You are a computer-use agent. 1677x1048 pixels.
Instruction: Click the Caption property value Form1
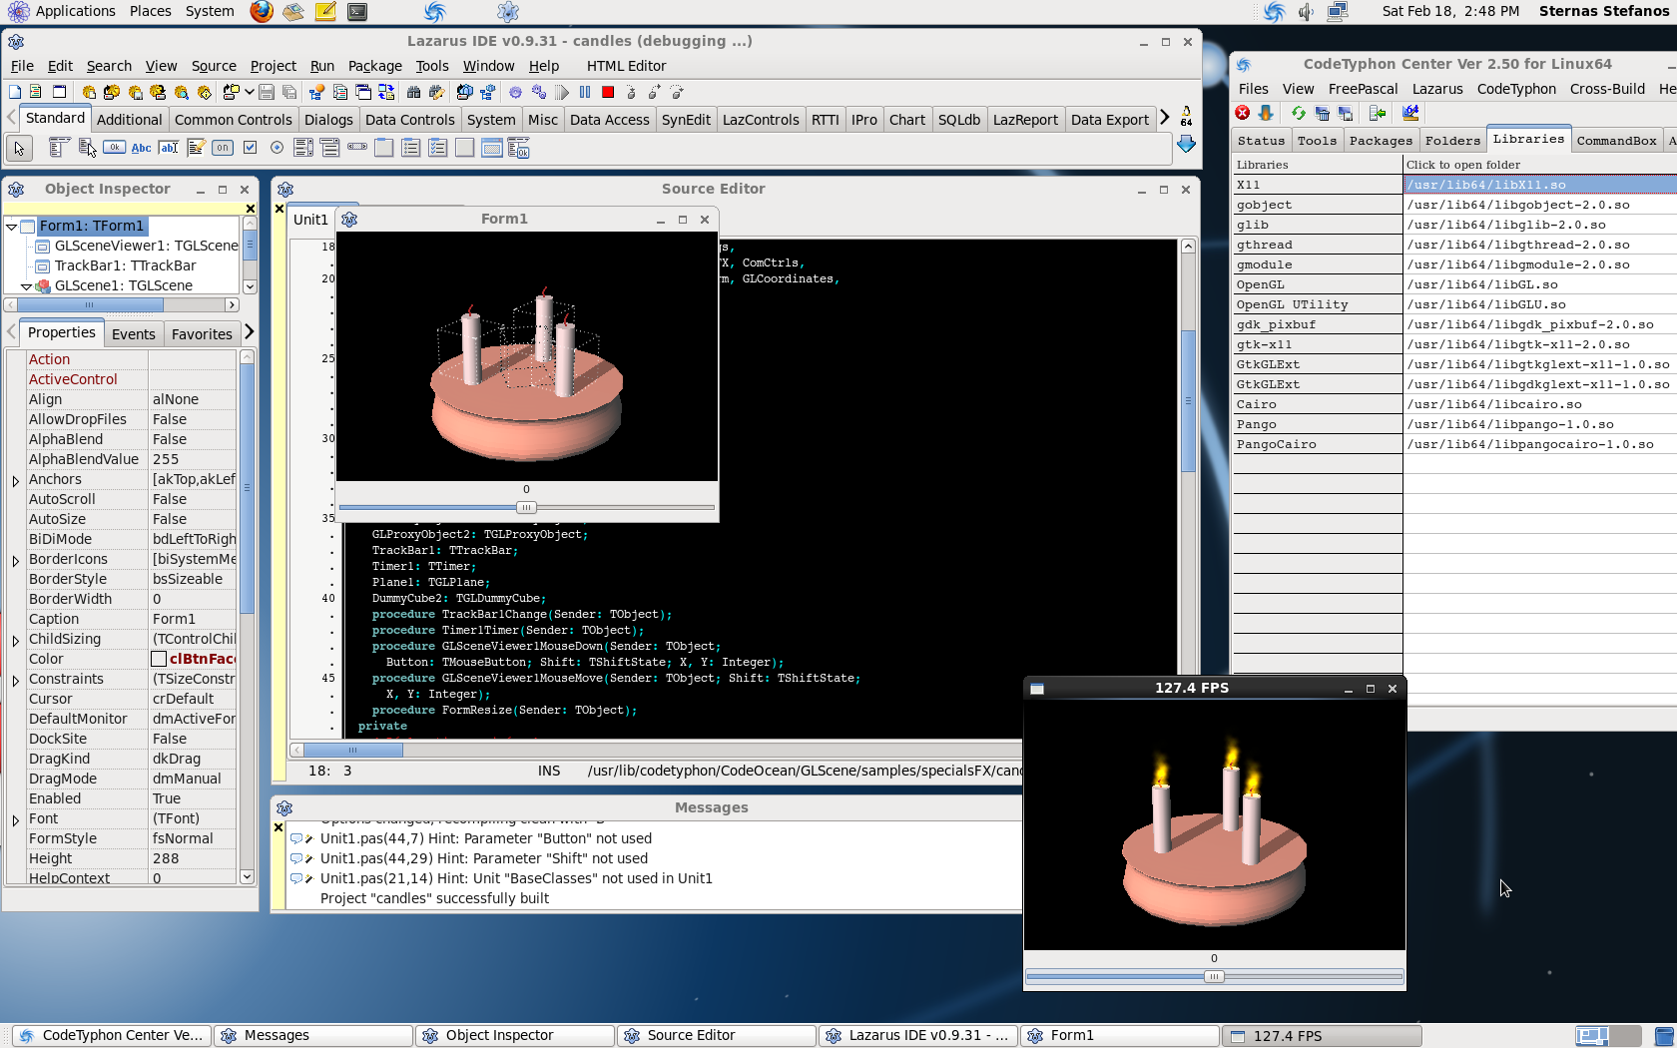click(x=192, y=619)
